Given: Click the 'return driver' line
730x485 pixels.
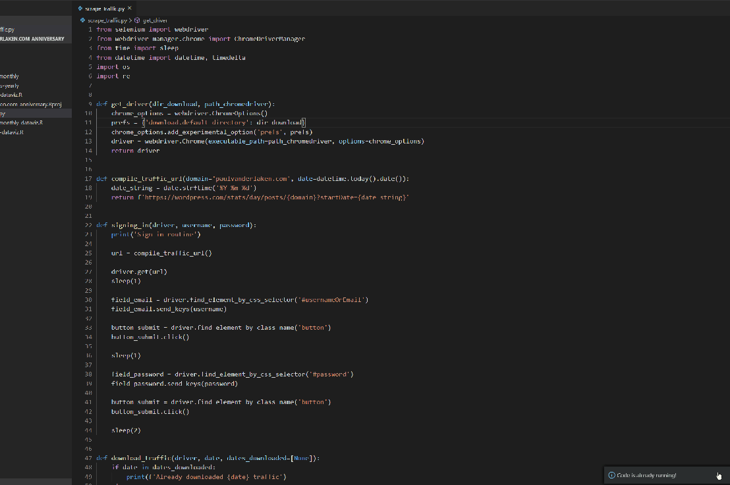Looking at the screenshot, I should [x=136, y=151].
